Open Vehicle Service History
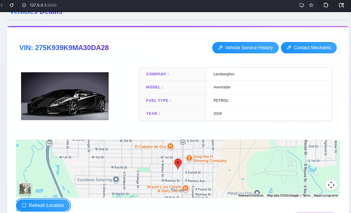Viewport: 351px width, 213px height. click(245, 47)
